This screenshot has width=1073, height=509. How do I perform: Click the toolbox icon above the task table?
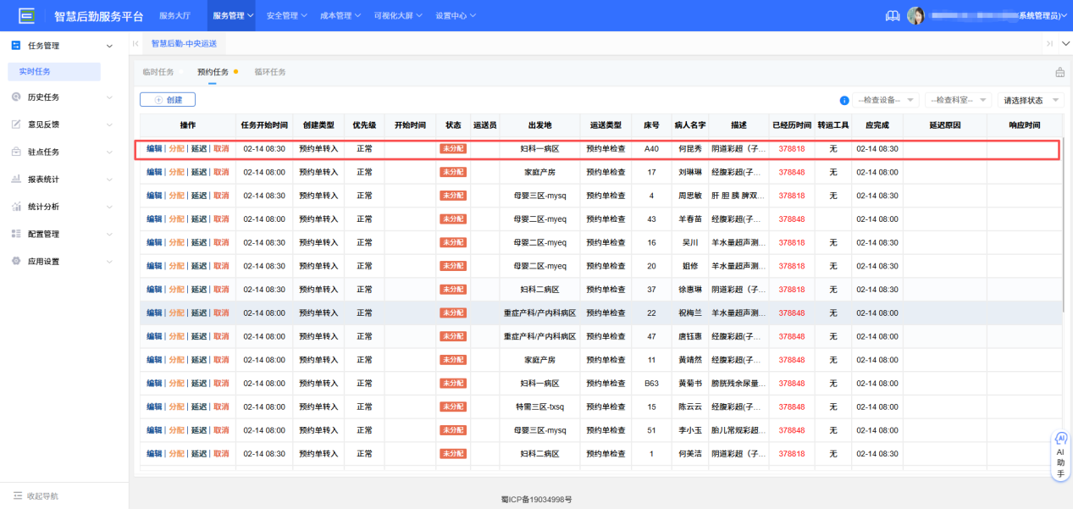point(1059,72)
